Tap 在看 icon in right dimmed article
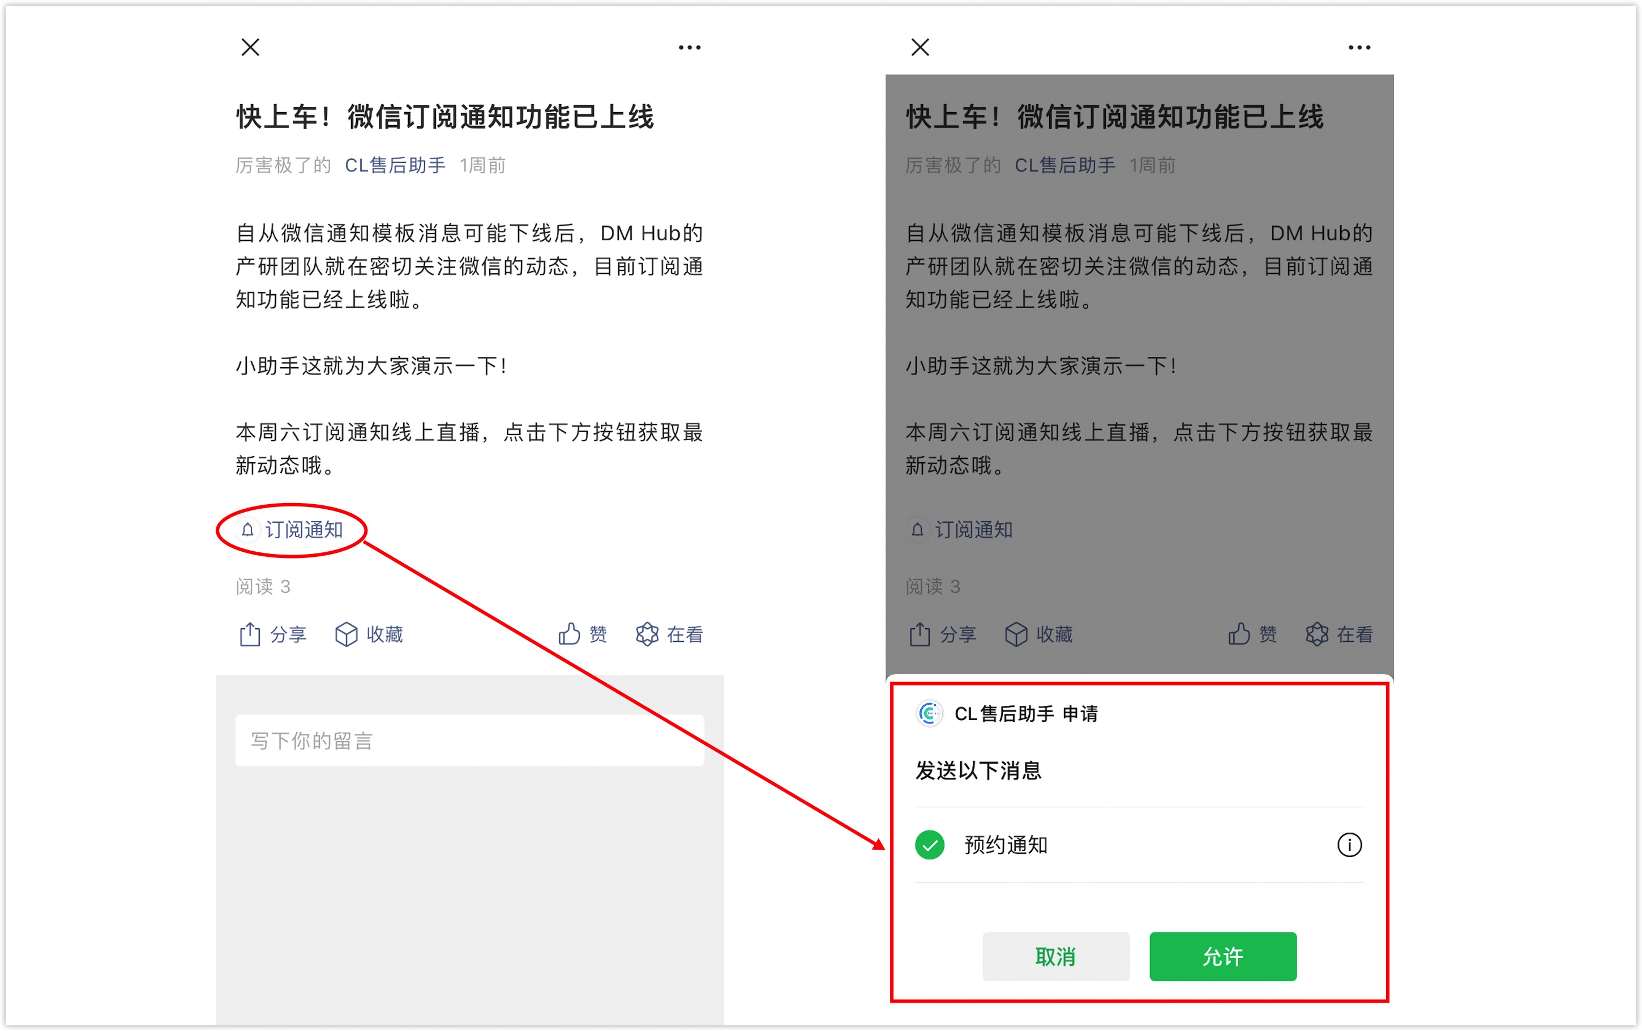1642x1031 pixels. (x=1316, y=634)
